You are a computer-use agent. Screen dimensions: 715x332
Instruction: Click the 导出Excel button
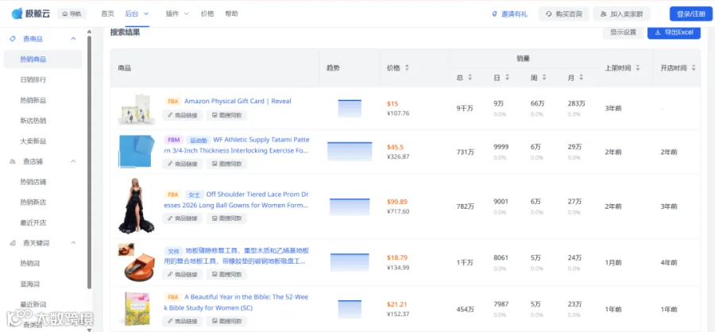coord(674,33)
